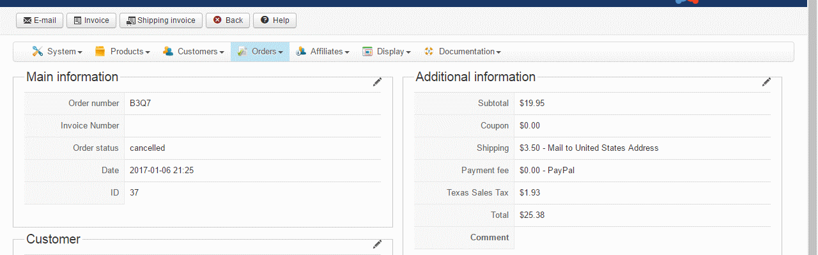The height and width of the screenshot is (255, 818).
Task: Click the Display monitor icon
Action: point(367,51)
